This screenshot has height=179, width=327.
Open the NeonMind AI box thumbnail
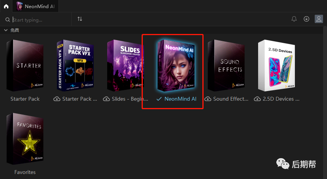[176, 66]
